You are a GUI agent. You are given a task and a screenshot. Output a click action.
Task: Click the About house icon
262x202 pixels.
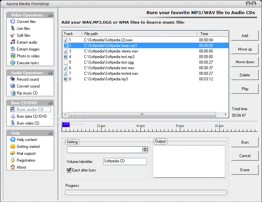pyautogui.click(x=13, y=167)
